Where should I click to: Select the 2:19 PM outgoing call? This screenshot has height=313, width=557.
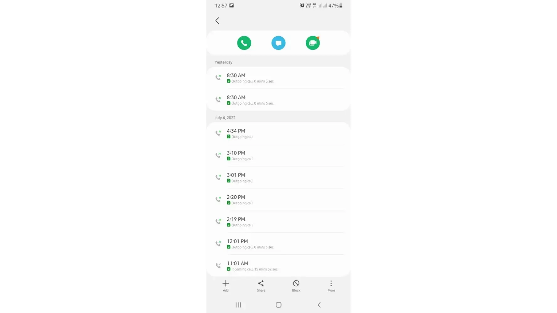coord(278,222)
